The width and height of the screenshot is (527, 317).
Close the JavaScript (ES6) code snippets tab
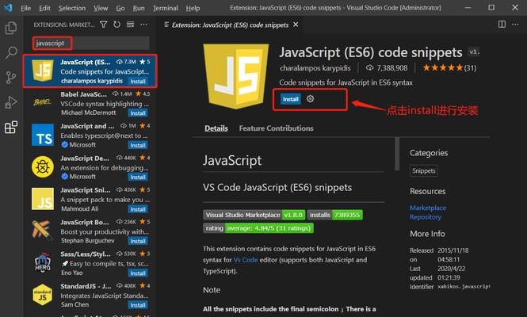pyautogui.click(x=296, y=25)
